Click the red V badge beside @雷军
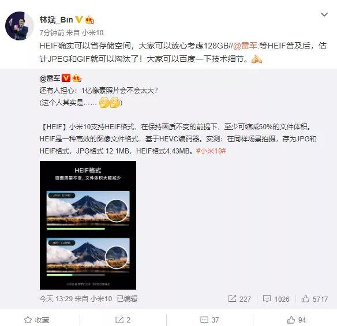 (66, 78)
